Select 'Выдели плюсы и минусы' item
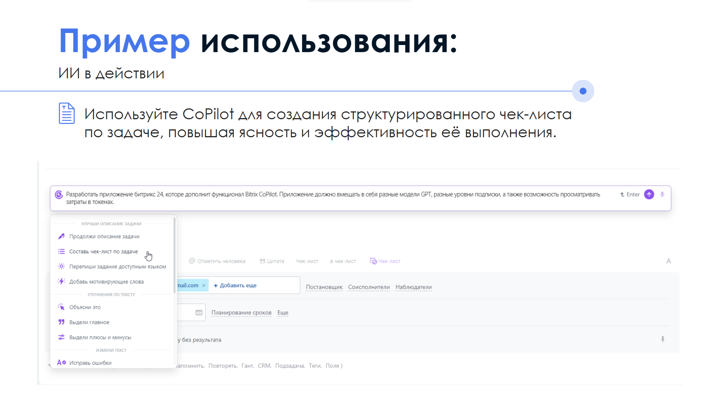 (100, 337)
